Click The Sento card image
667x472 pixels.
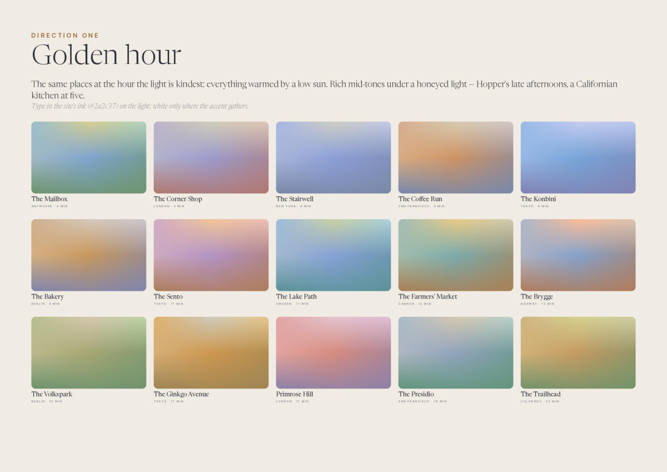click(x=211, y=255)
